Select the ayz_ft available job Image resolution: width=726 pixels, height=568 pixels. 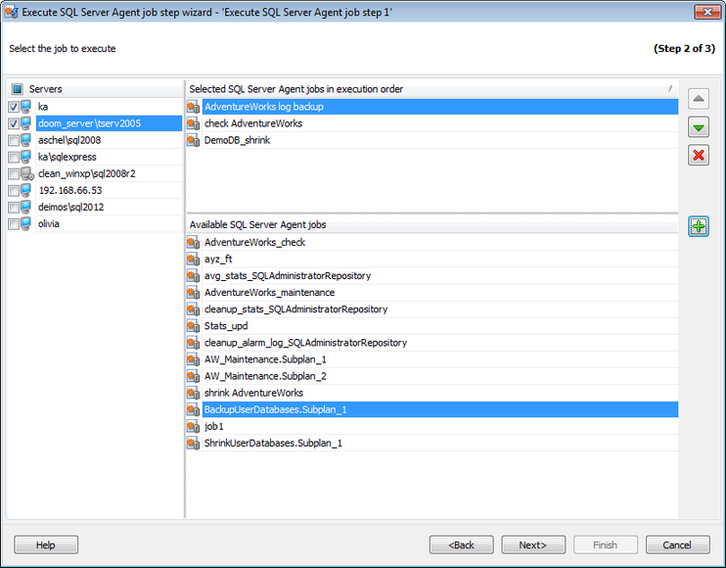tap(440, 259)
